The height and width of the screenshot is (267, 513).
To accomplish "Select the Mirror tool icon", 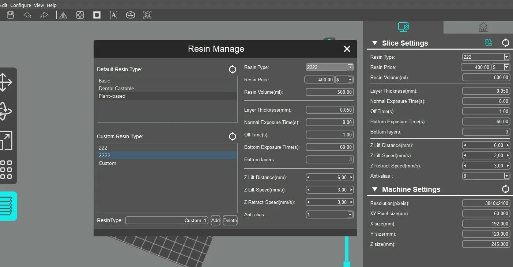I will [63, 15].
